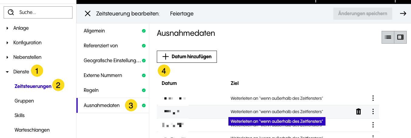Open the Allgemein settings tab
The width and height of the screenshot is (411, 138).
[x=94, y=31]
